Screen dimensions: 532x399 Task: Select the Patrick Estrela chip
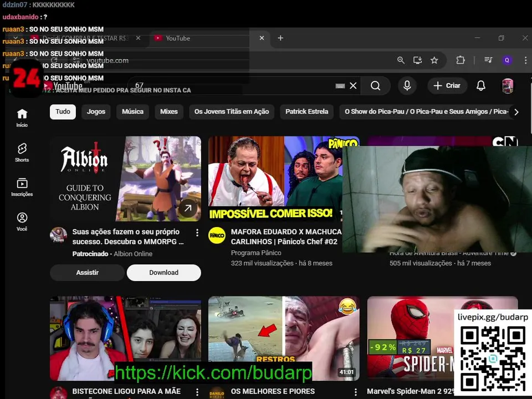click(x=306, y=111)
